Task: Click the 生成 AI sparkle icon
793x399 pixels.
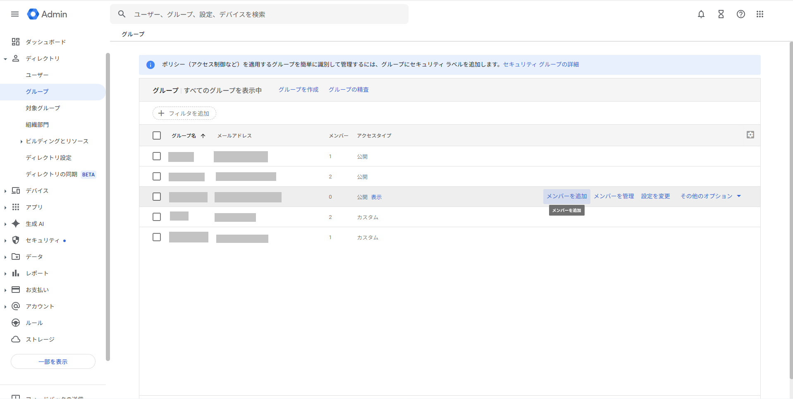Action: coord(16,223)
